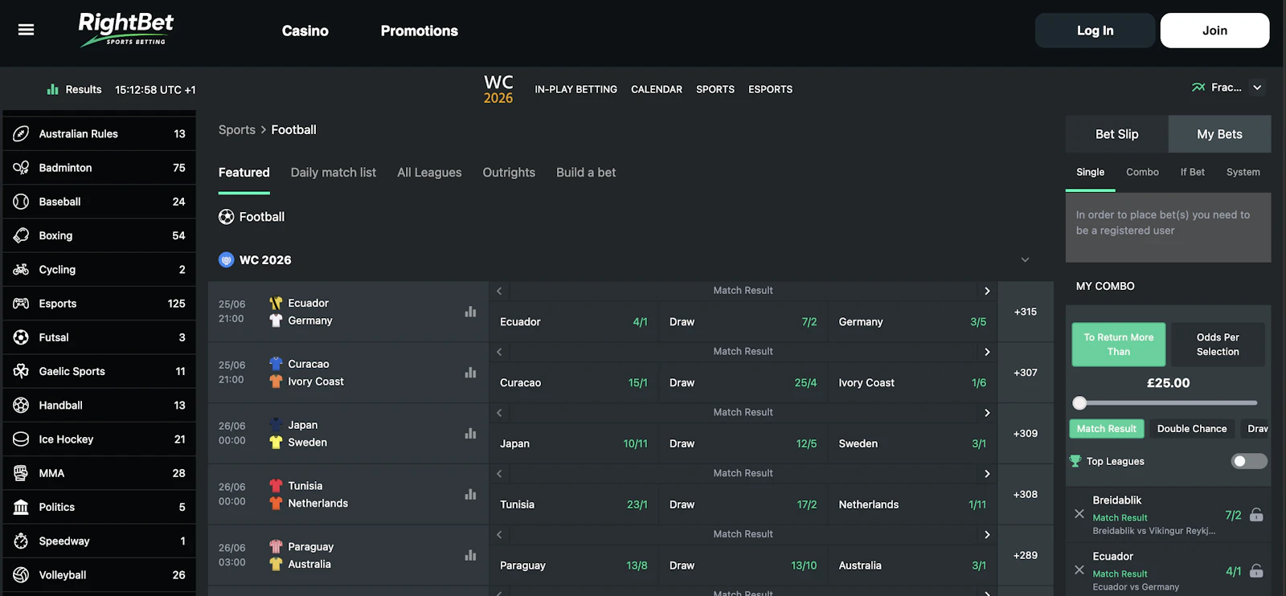This screenshot has height=596, width=1286.
Task: Select the Combo bet type tab
Action: point(1142,172)
